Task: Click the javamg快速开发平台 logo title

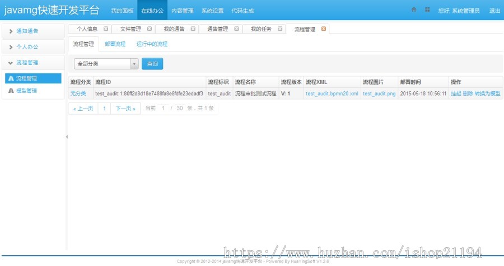Action: click(x=52, y=10)
